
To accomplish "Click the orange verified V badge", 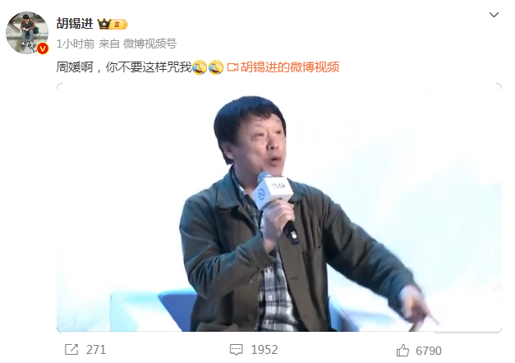I will [x=43, y=48].
